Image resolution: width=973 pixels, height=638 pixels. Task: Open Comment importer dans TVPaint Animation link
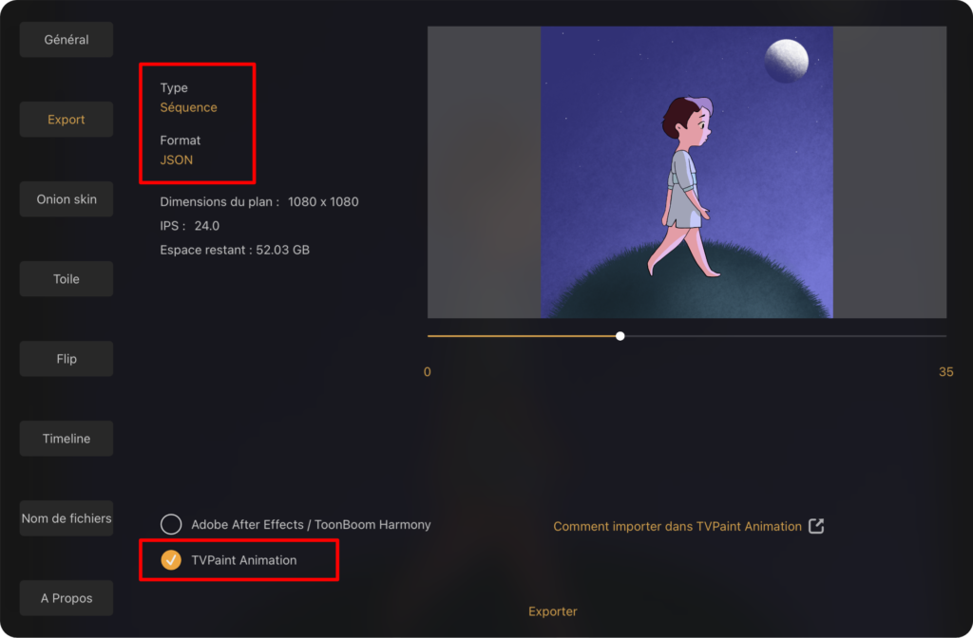pyautogui.click(x=677, y=526)
